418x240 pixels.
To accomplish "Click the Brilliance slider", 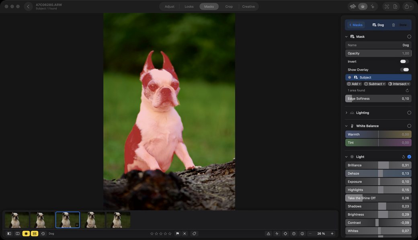I will click(x=378, y=165).
